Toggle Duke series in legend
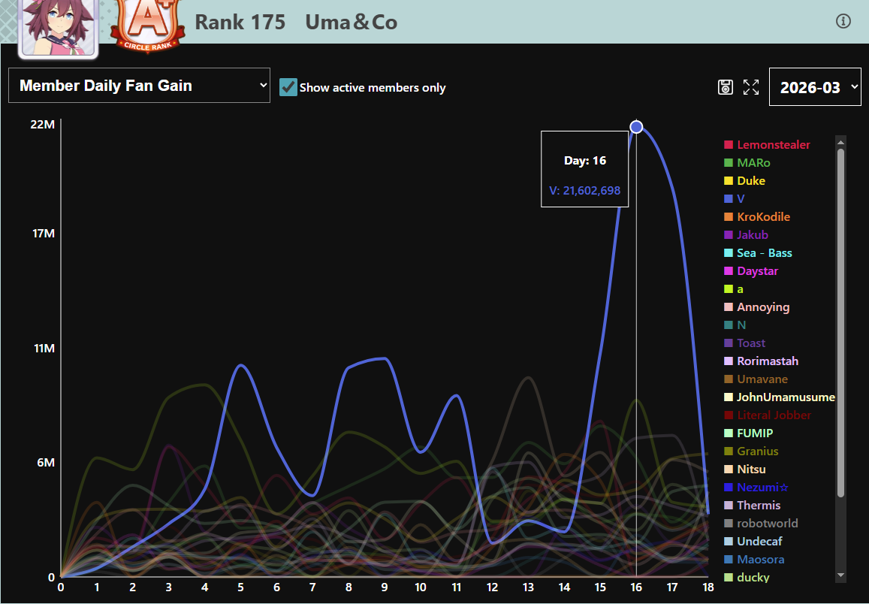869x604 pixels. 744,180
